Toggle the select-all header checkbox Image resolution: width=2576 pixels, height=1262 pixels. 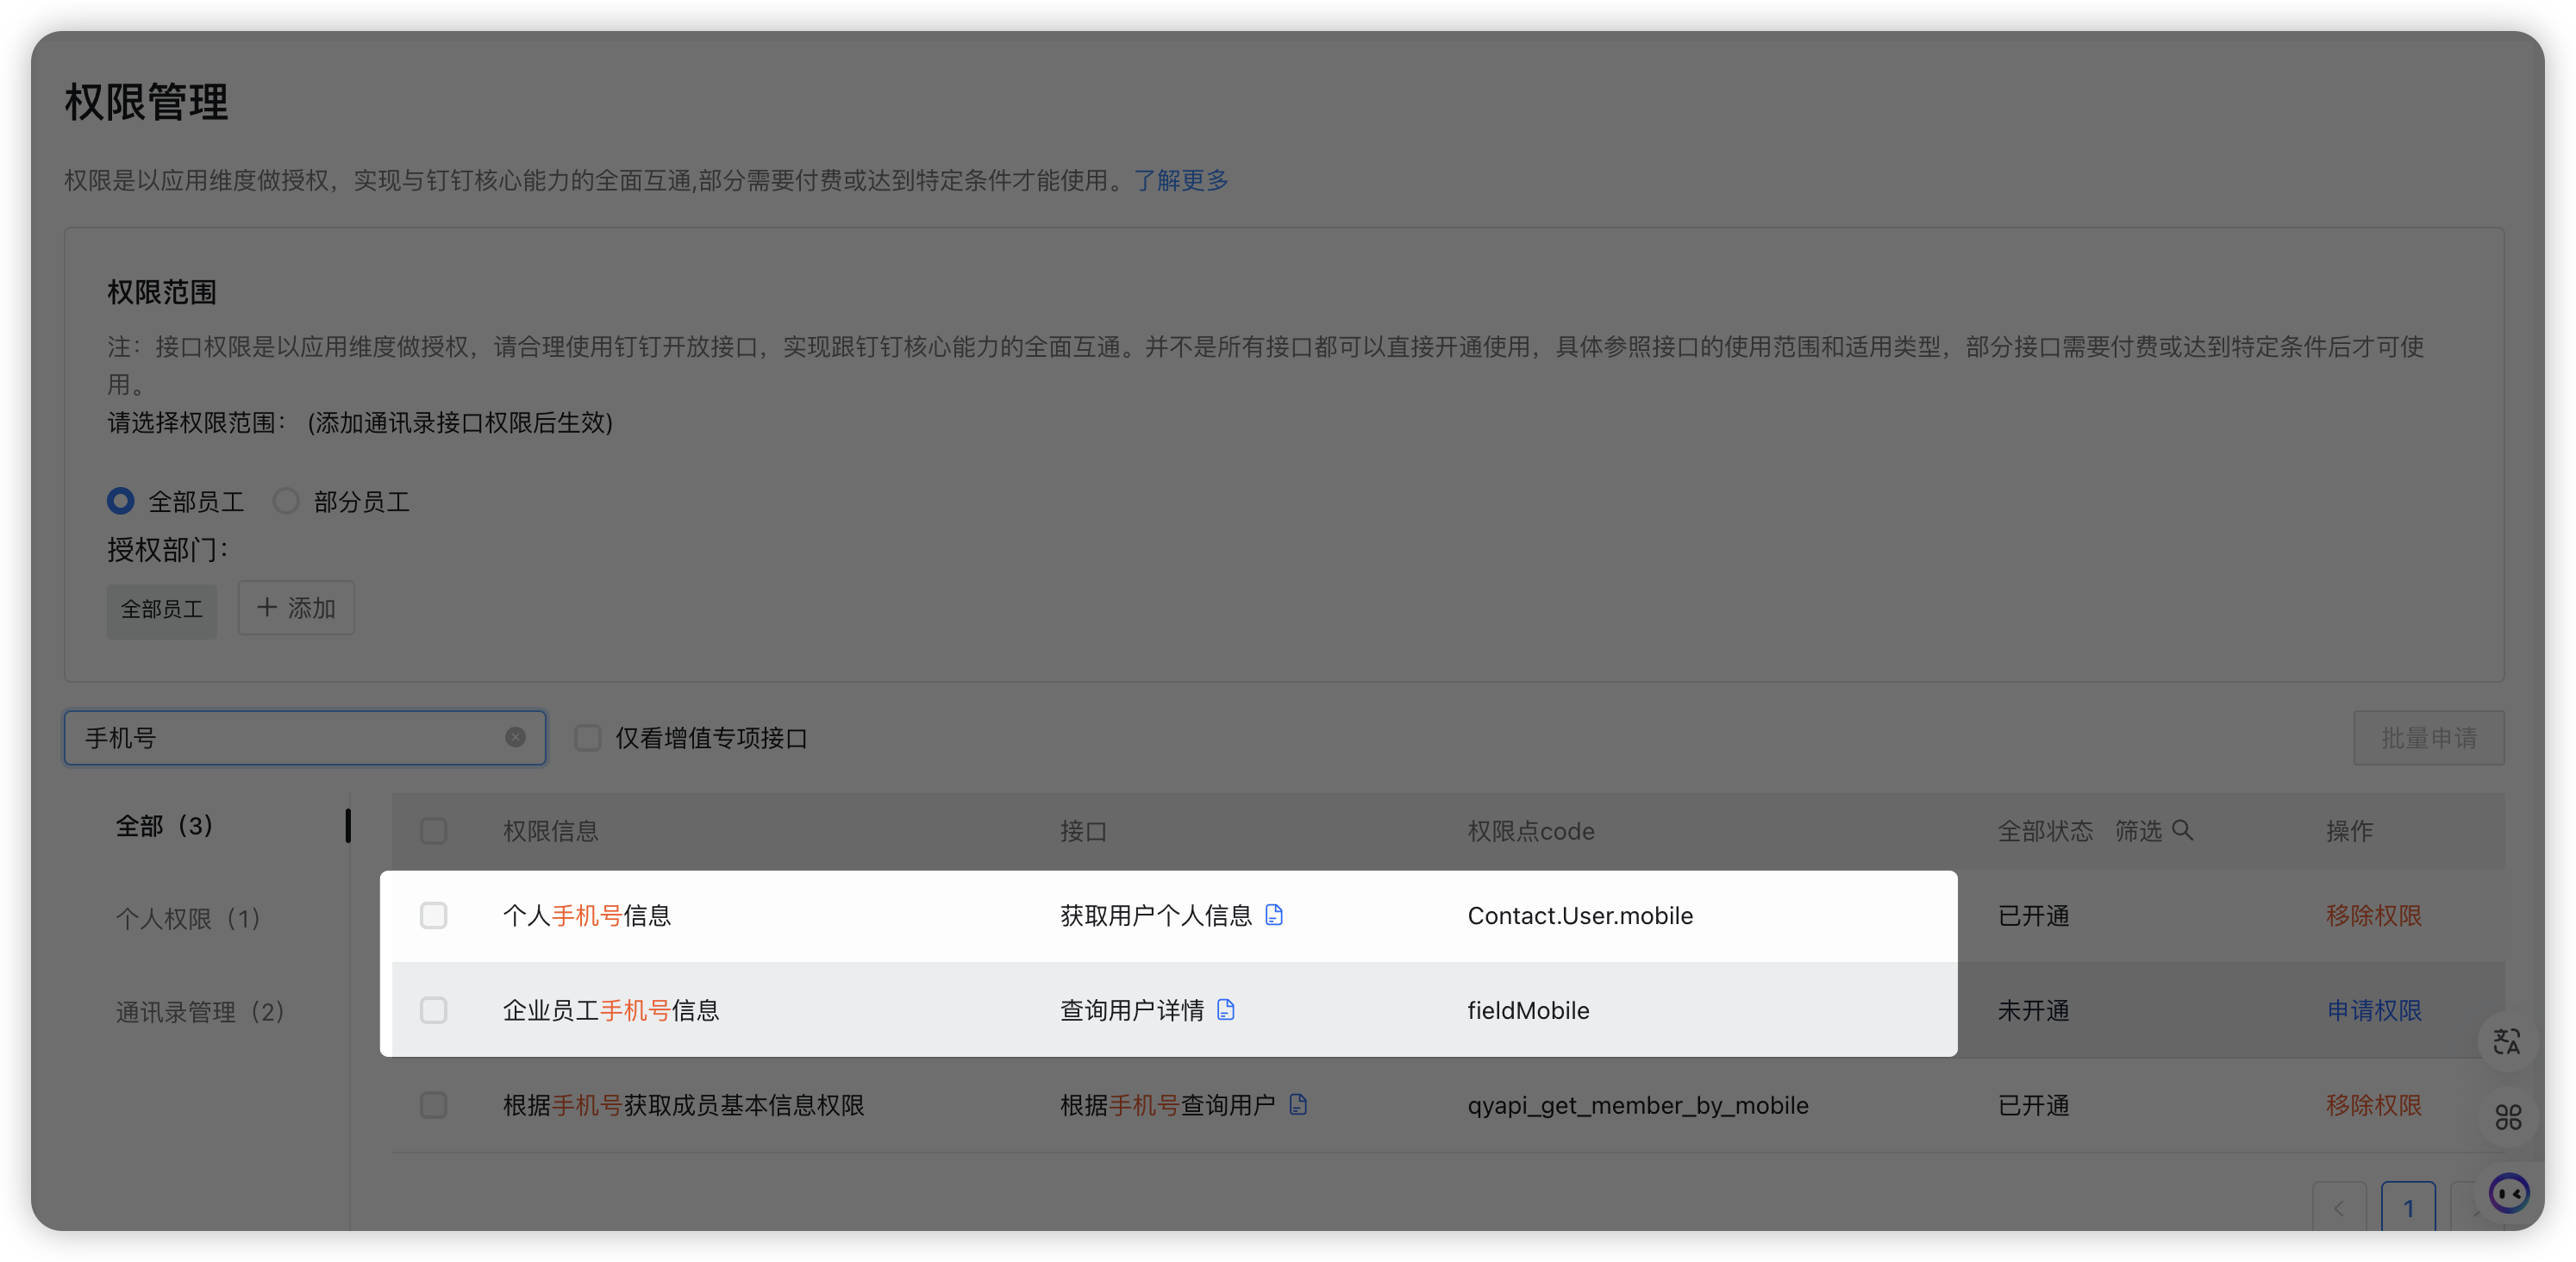pos(433,830)
